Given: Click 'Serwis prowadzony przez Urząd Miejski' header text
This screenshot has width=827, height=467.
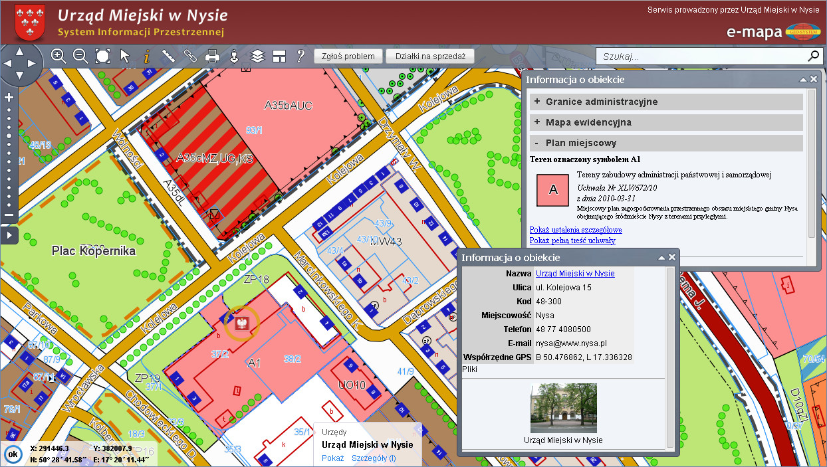Looking at the screenshot, I should coord(733,10).
